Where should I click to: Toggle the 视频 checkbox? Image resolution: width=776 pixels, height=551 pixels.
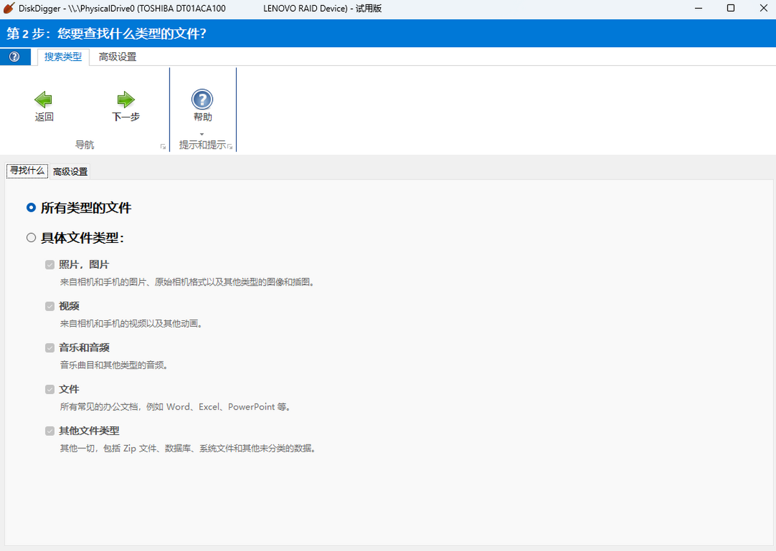pos(50,306)
